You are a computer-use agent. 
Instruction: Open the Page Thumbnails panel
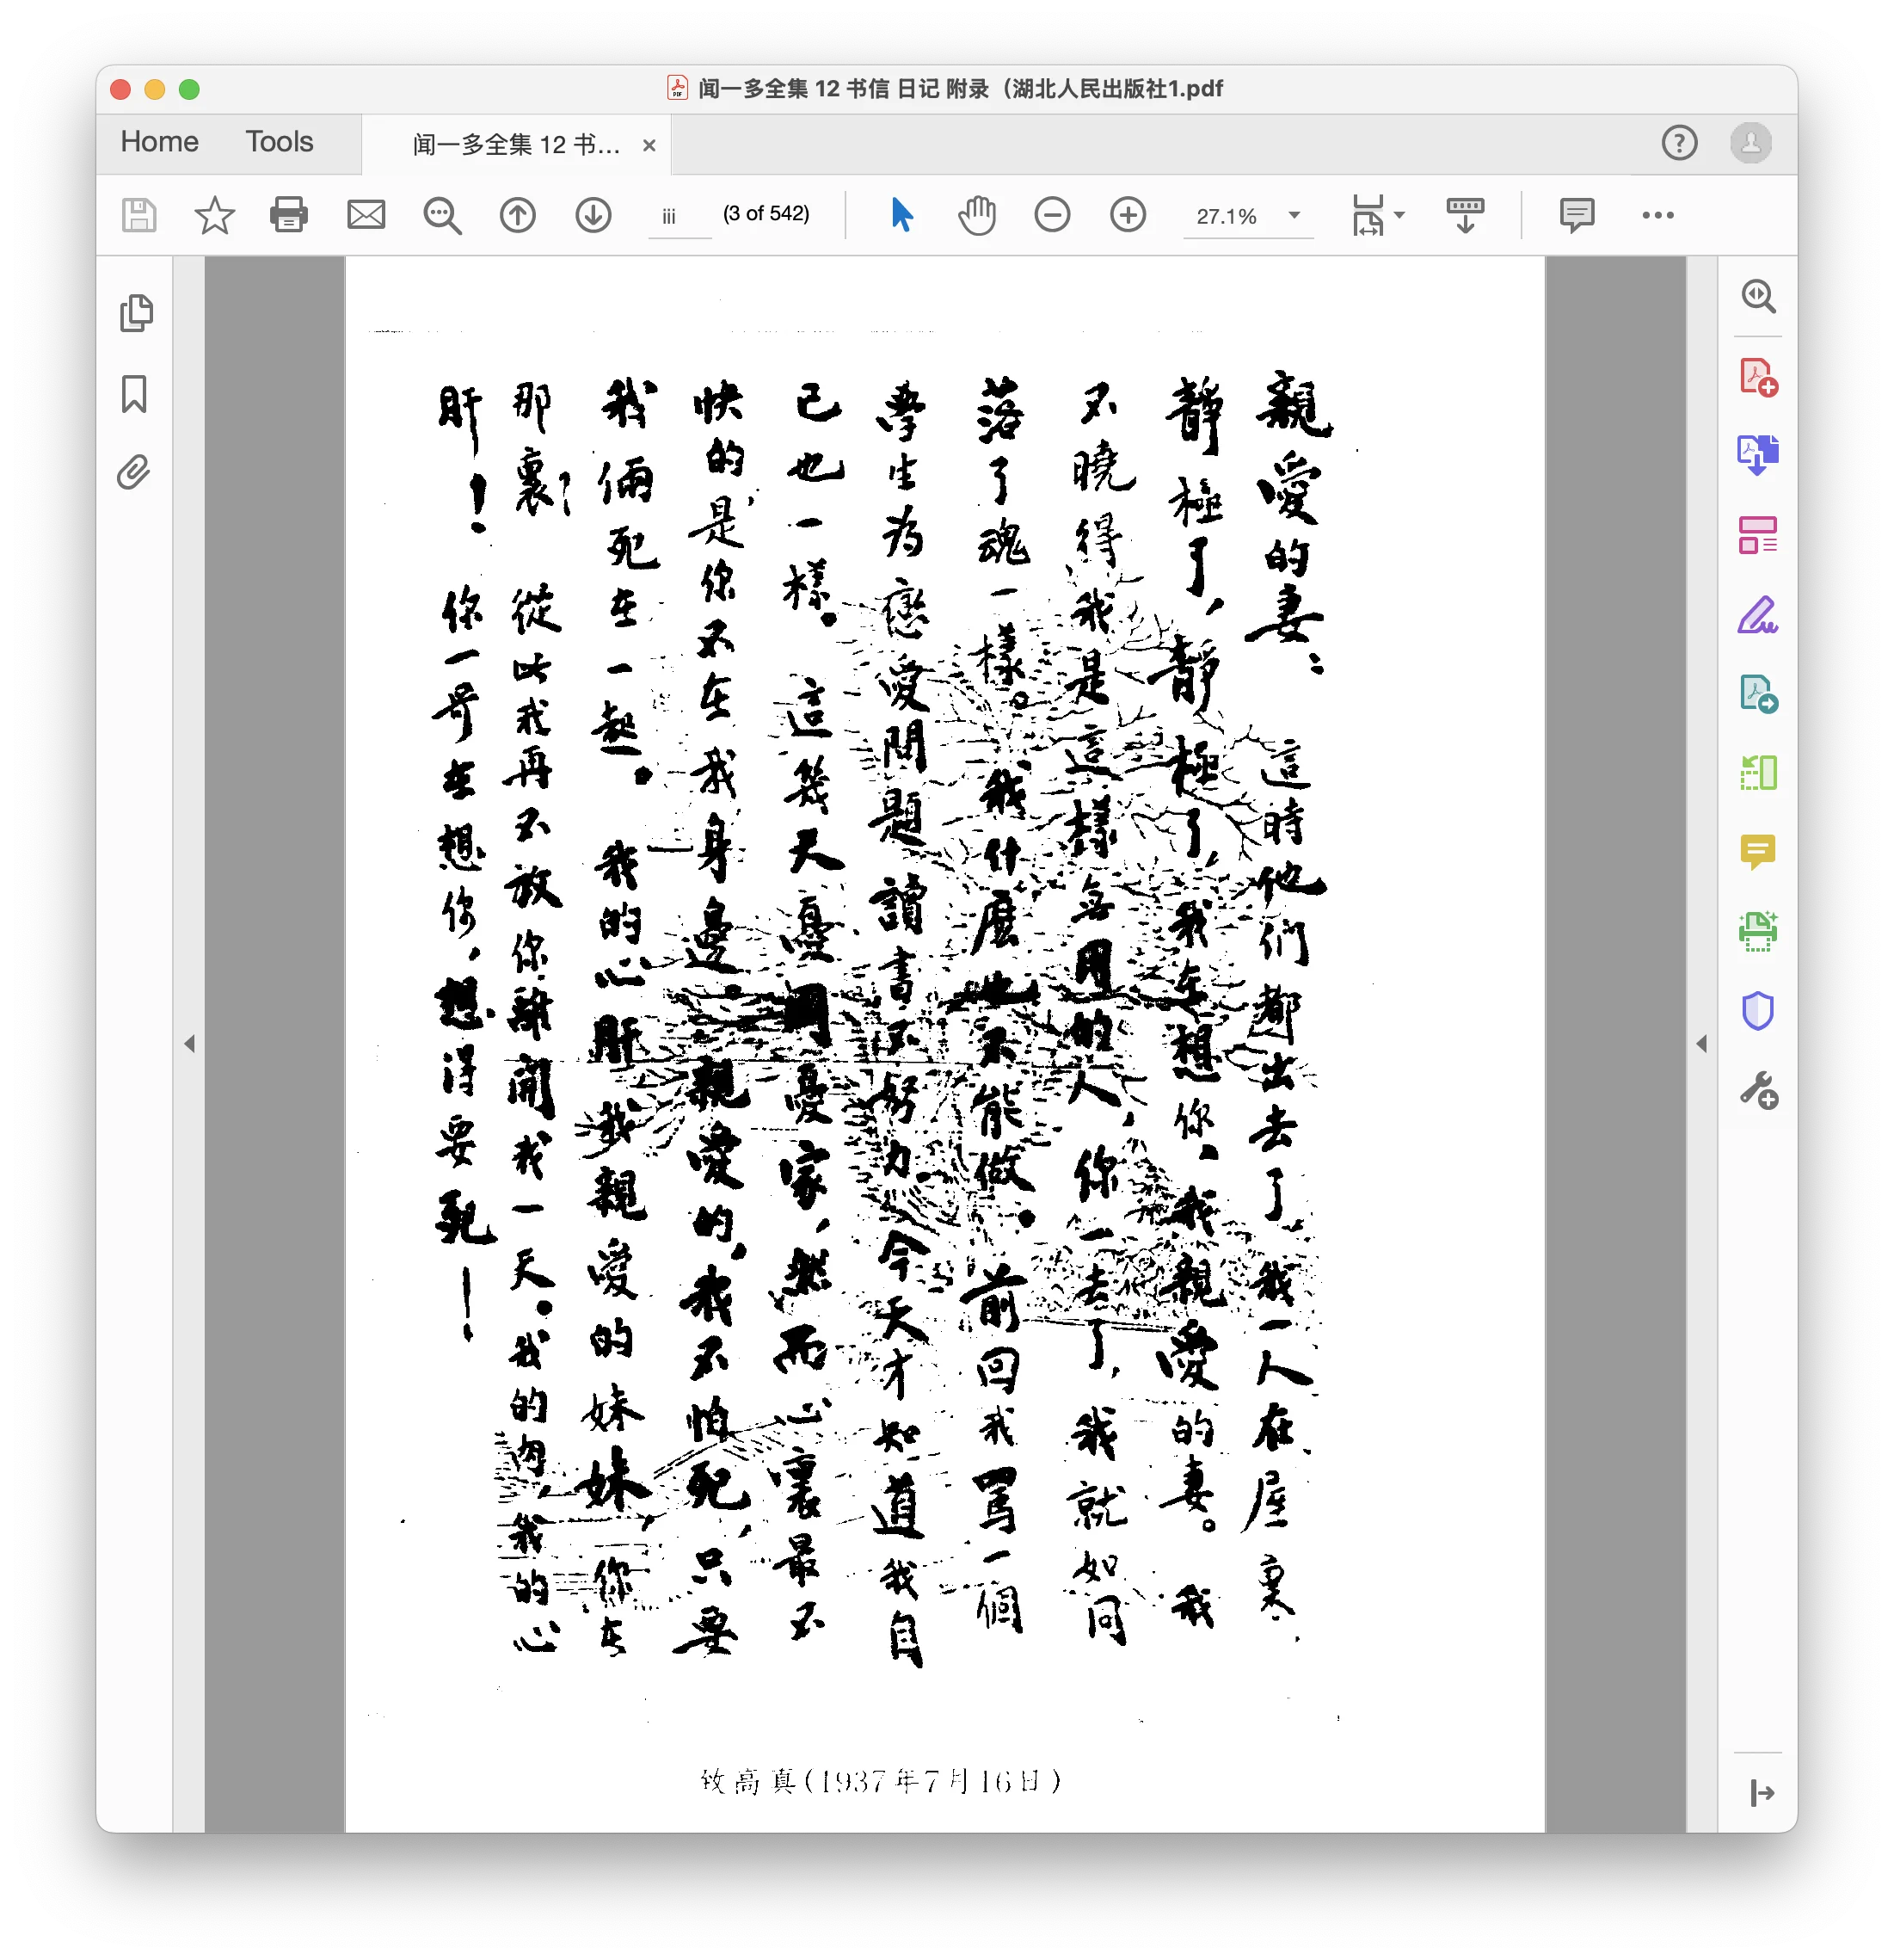(x=137, y=314)
